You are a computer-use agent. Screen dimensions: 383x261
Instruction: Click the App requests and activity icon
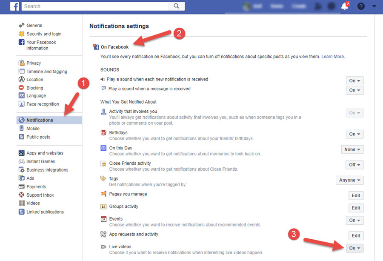(103, 234)
